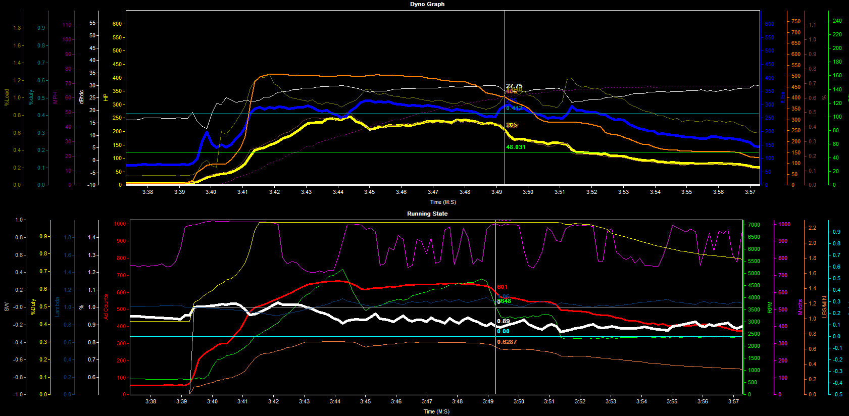Click the Running State chart title
The height and width of the screenshot is (416, 849).
tap(427, 214)
